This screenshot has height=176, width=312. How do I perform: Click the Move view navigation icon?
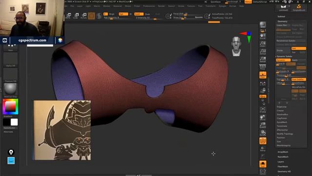coord(263,117)
